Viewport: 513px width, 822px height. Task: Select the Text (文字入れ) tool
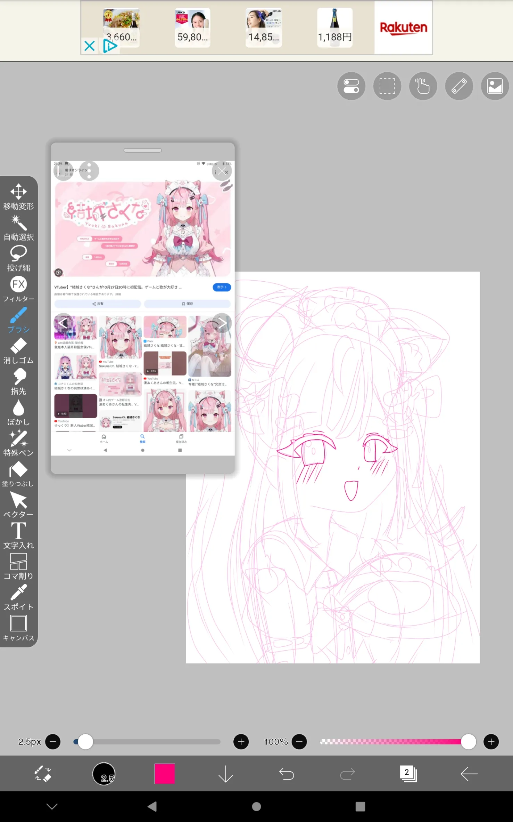click(x=18, y=536)
